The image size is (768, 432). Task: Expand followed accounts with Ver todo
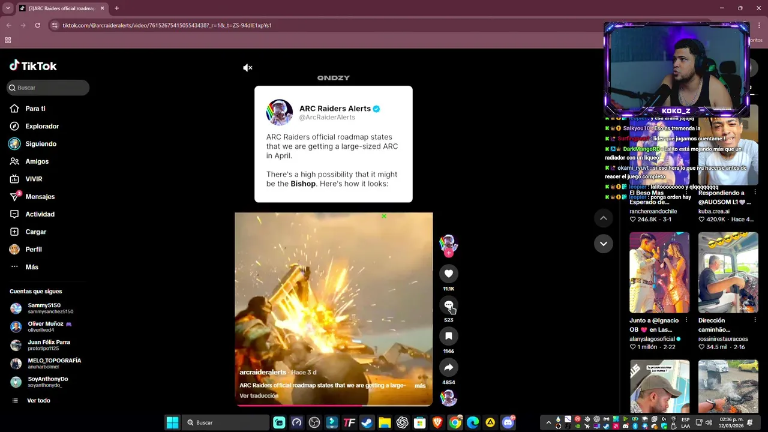tap(38, 400)
